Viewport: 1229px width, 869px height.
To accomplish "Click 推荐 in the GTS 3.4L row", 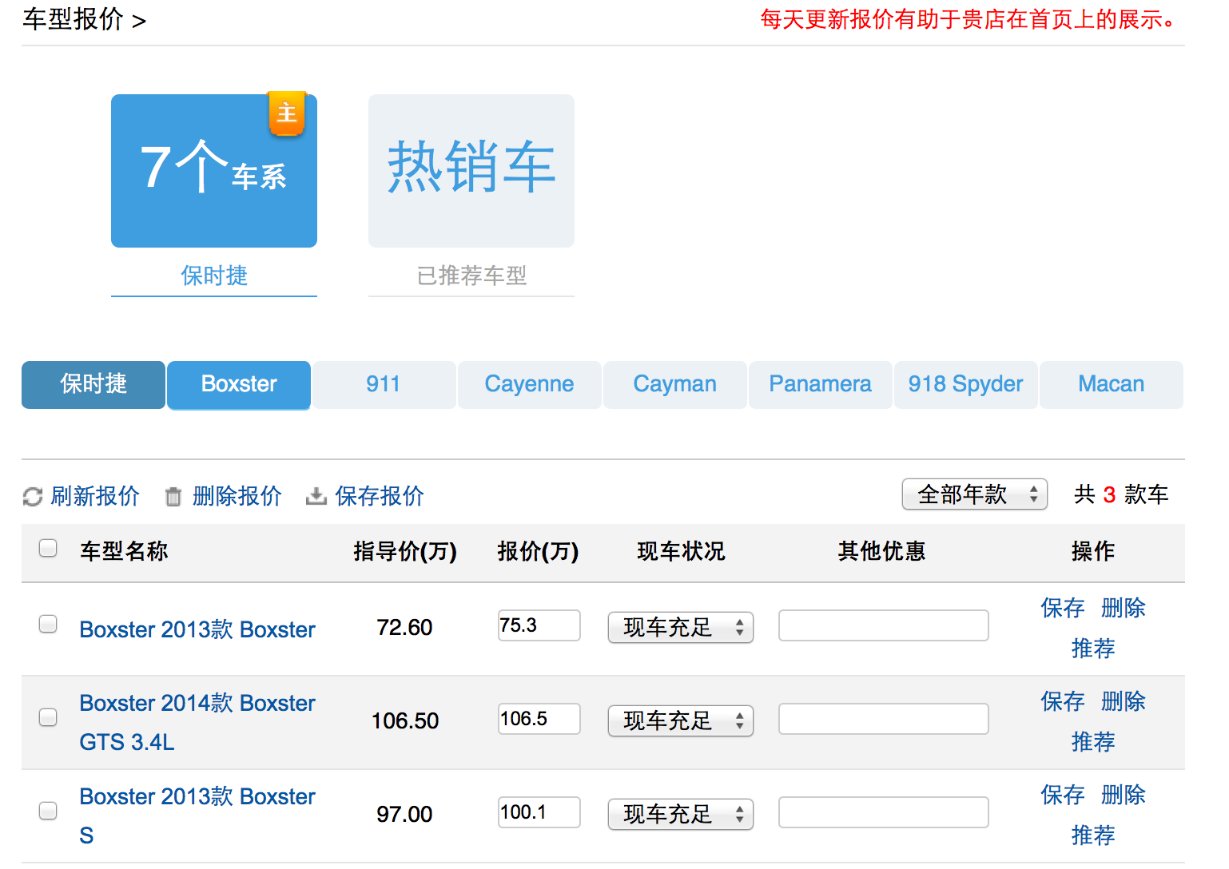I will point(1093,741).
